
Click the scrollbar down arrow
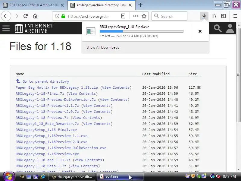238,170
